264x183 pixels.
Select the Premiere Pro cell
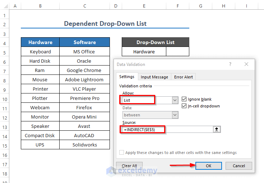click(85, 98)
